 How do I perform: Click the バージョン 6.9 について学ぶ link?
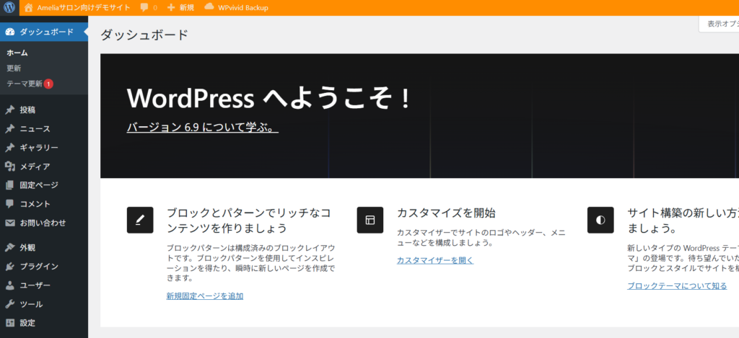202,128
